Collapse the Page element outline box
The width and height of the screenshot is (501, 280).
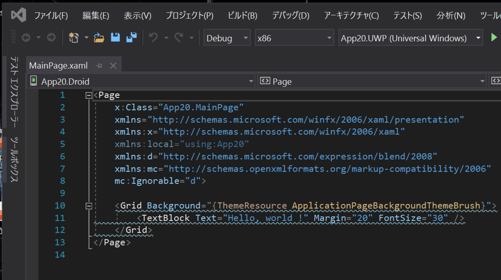point(89,95)
